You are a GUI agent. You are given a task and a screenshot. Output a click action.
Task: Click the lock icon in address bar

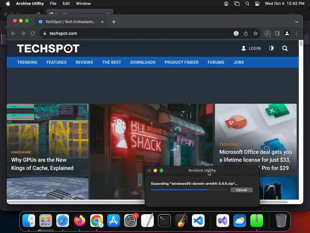click(x=45, y=33)
